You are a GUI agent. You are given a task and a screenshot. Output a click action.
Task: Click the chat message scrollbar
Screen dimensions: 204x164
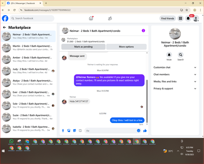(147, 101)
